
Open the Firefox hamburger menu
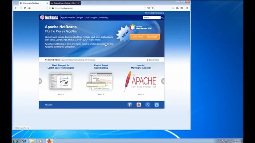click(187, 8)
